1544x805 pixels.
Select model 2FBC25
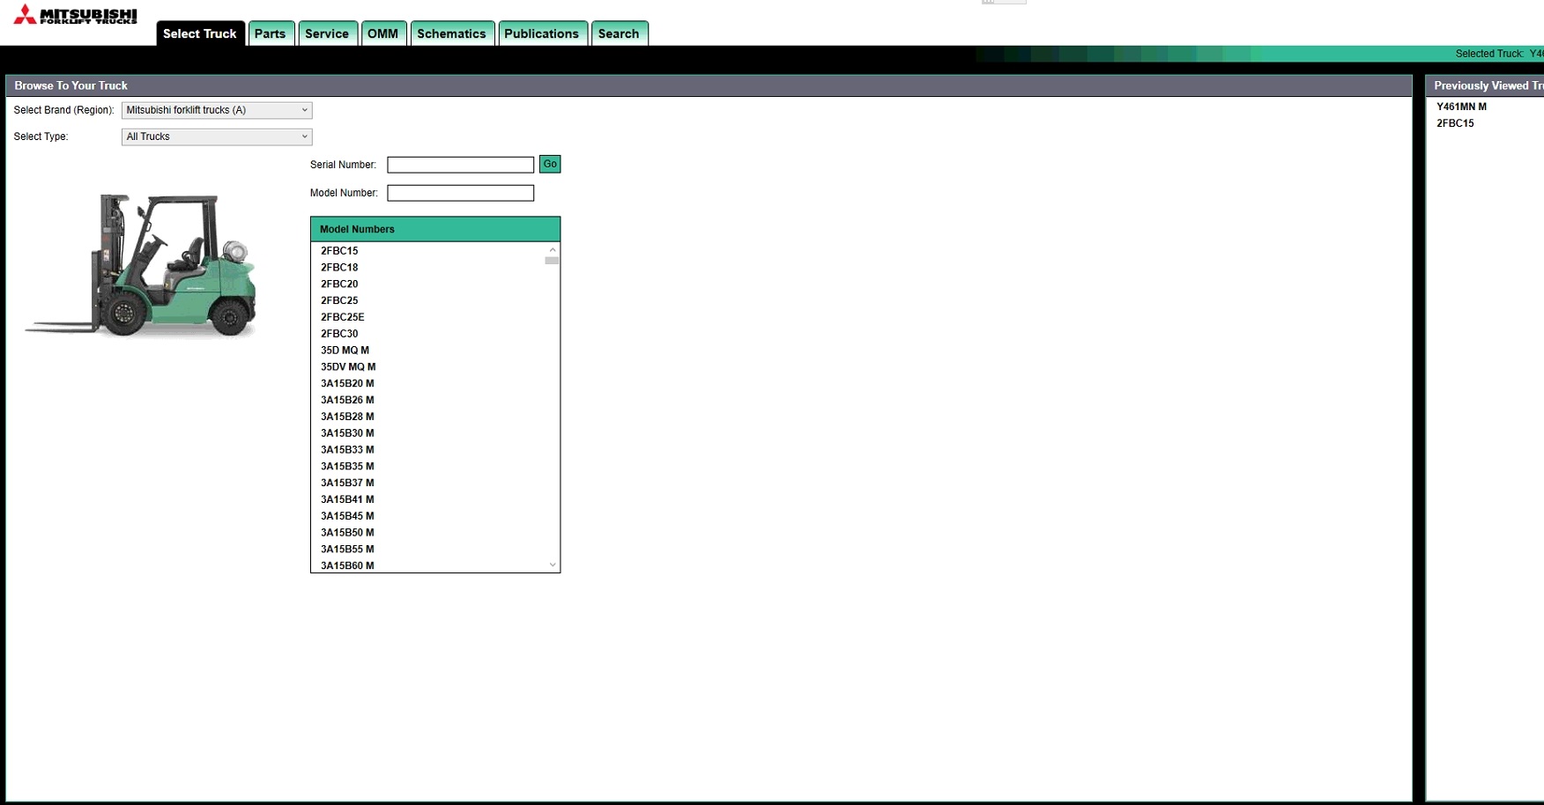click(339, 300)
